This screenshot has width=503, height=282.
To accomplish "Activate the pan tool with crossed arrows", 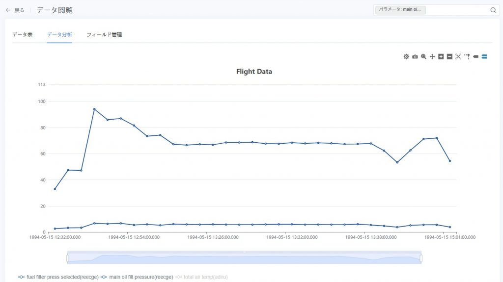I will [432, 57].
